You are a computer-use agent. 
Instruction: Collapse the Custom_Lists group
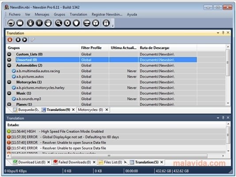coord(9,54)
